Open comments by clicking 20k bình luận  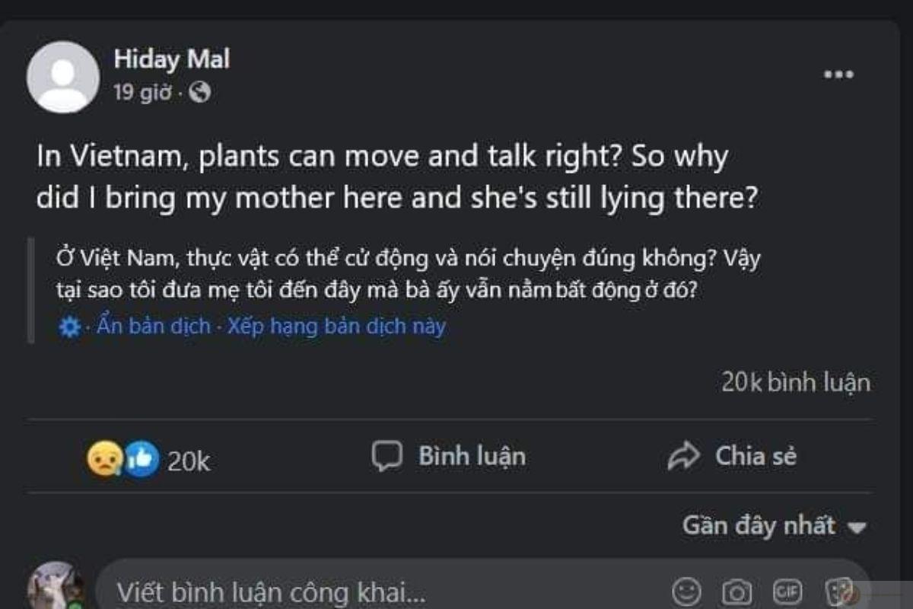(x=794, y=383)
